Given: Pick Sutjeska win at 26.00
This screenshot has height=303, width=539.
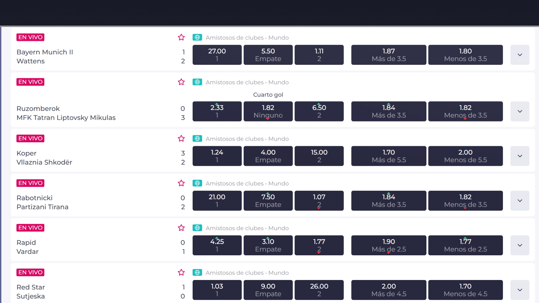Looking at the screenshot, I should 319,290.
